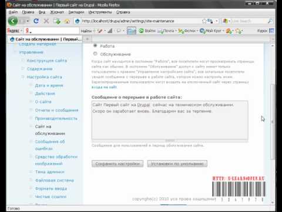Open the address bar history dropdown arrow
Screen dimensions: 282x212
click(217, 21)
